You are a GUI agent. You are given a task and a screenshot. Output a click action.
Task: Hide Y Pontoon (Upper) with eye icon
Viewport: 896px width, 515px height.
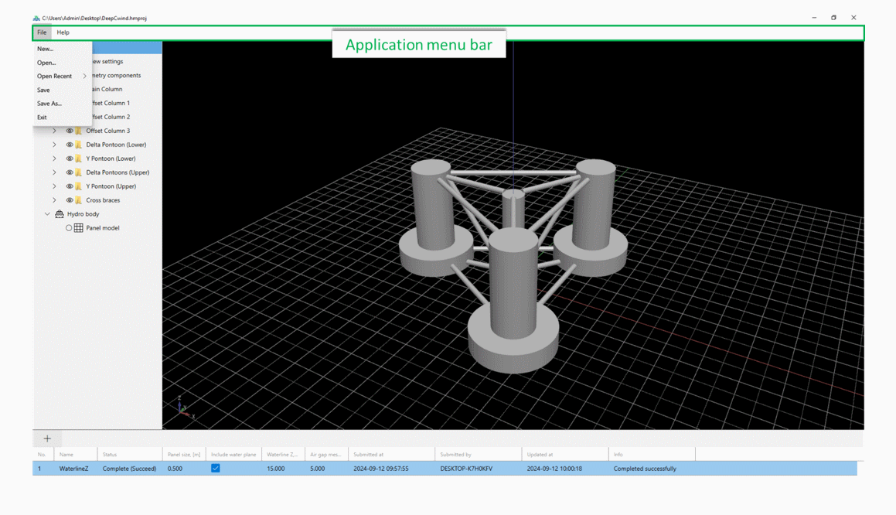(x=69, y=186)
